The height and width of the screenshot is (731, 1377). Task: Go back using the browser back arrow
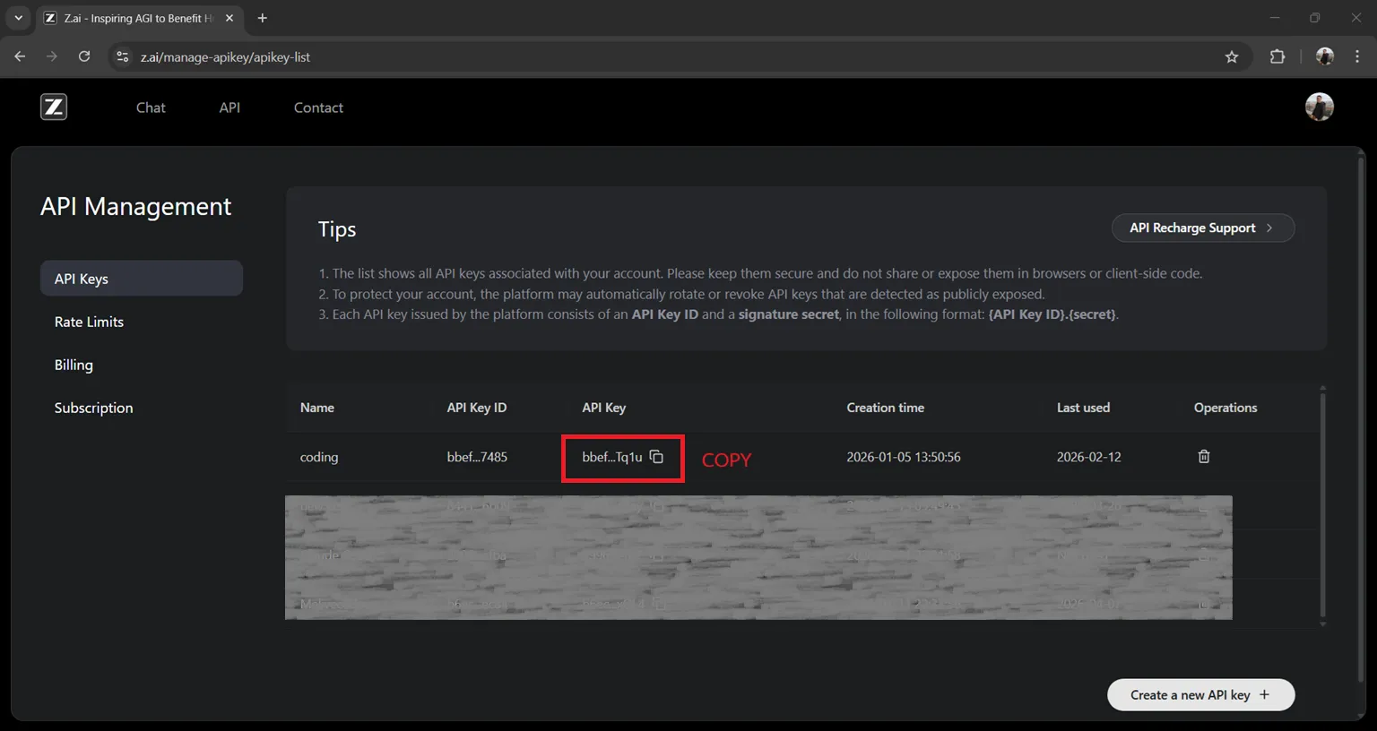pos(19,56)
